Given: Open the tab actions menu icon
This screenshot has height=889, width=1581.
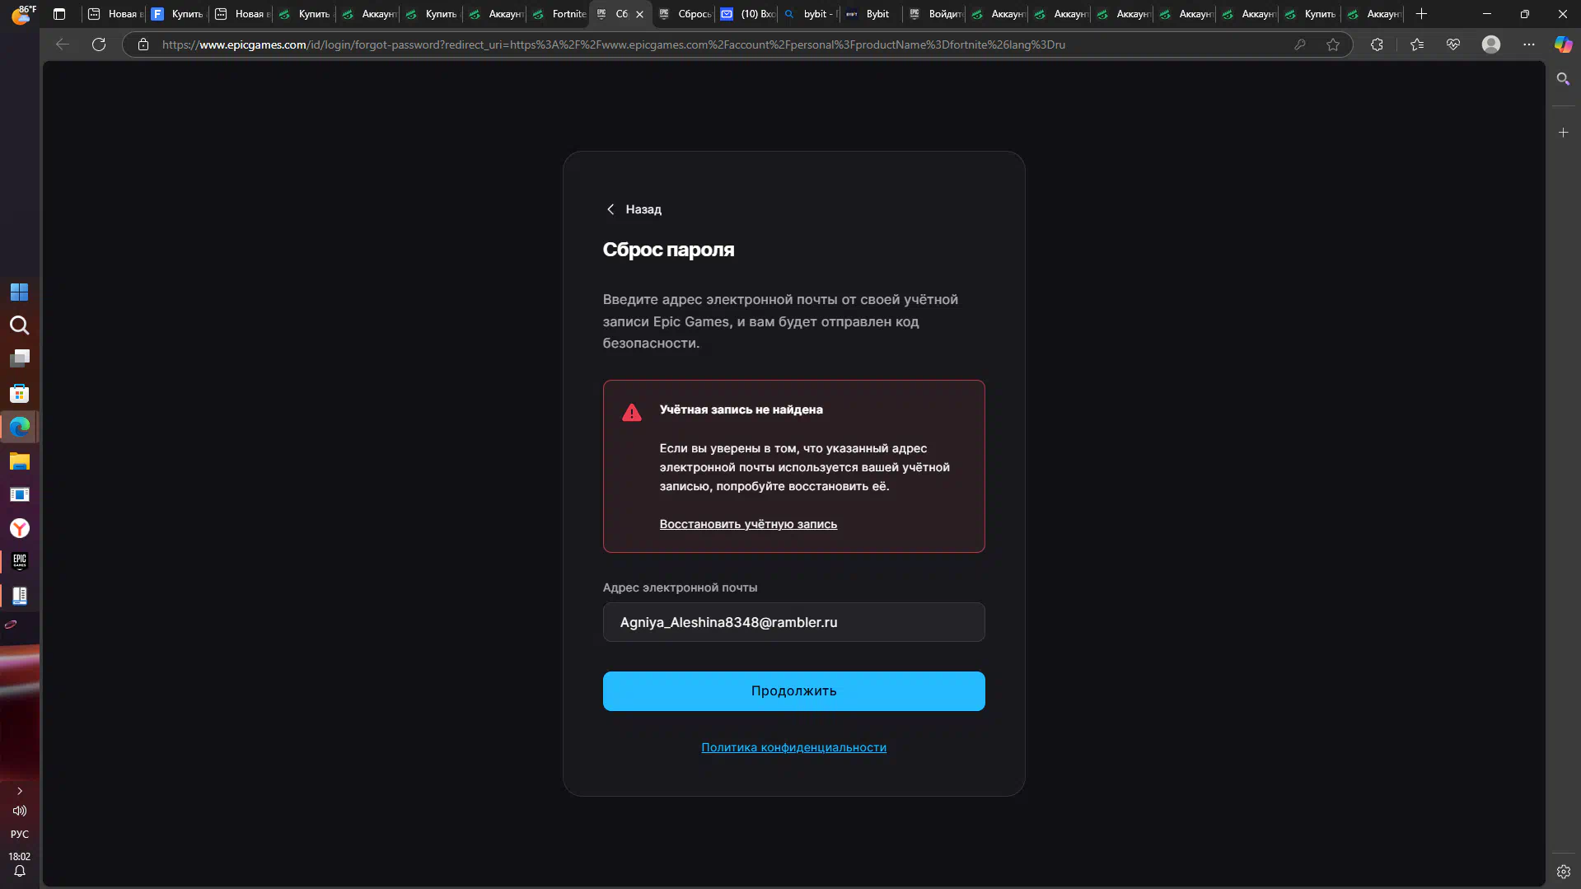Looking at the screenshot, I should [59, 14].
